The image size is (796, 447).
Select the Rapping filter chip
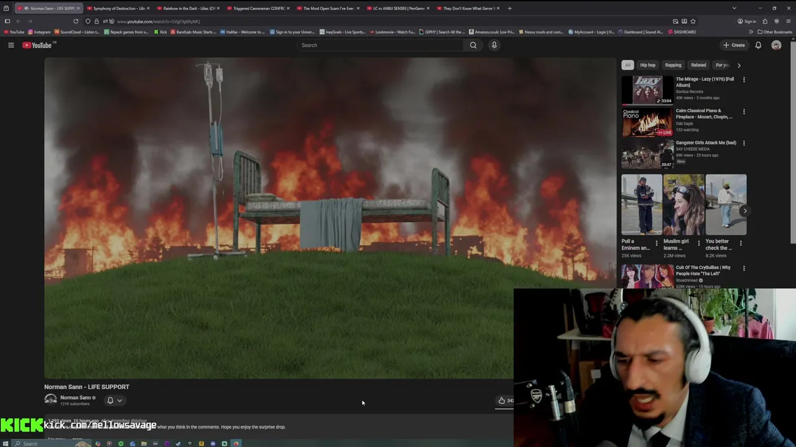pos(673,65)
